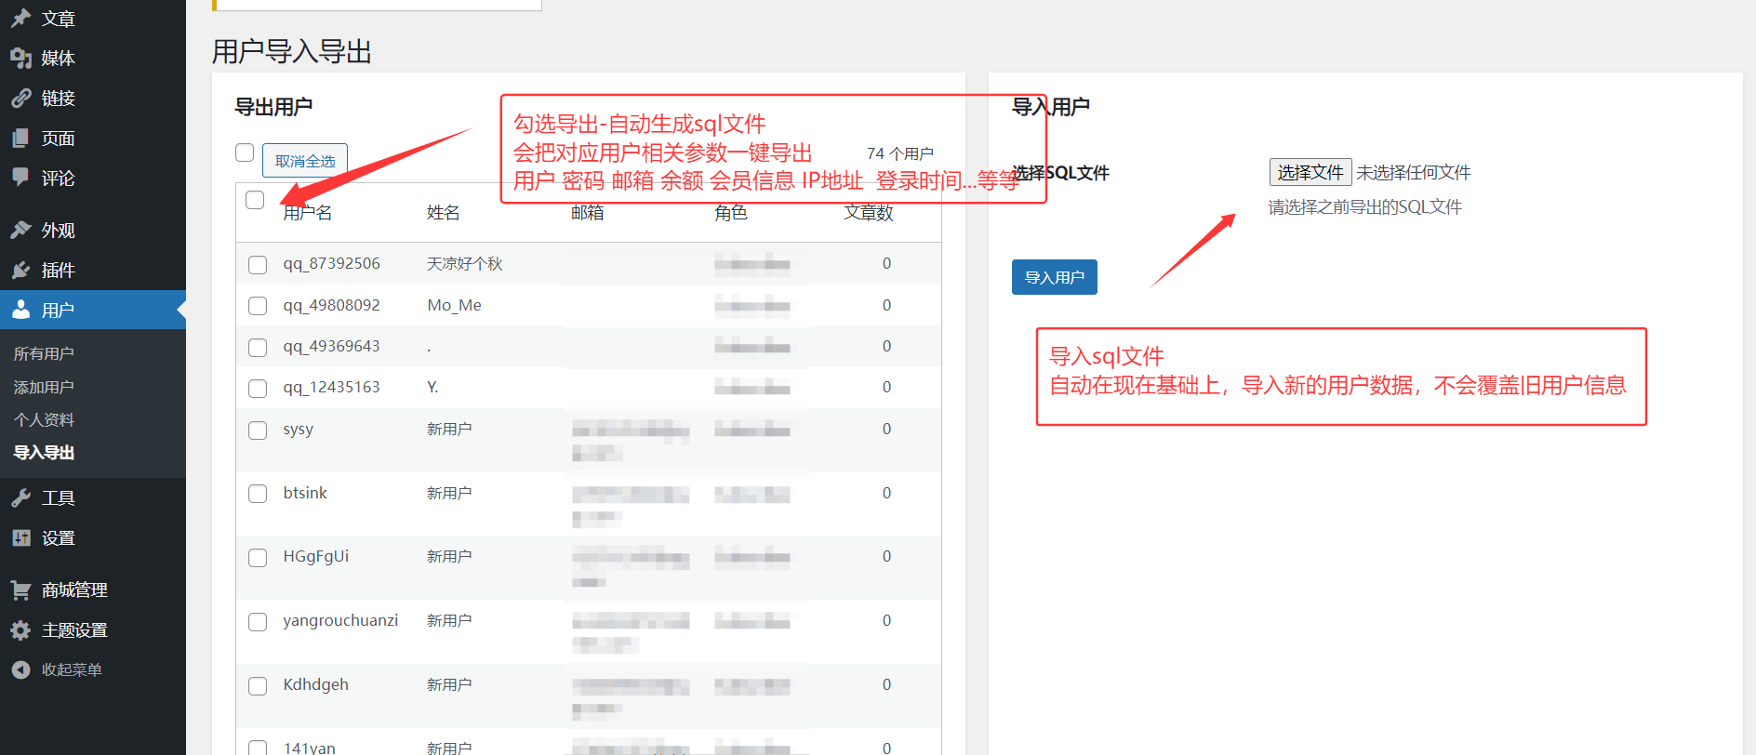Click the chain icon beside 链接
Image resolution: width=1756 pixels, height=755 pixels.
point(20,99)
